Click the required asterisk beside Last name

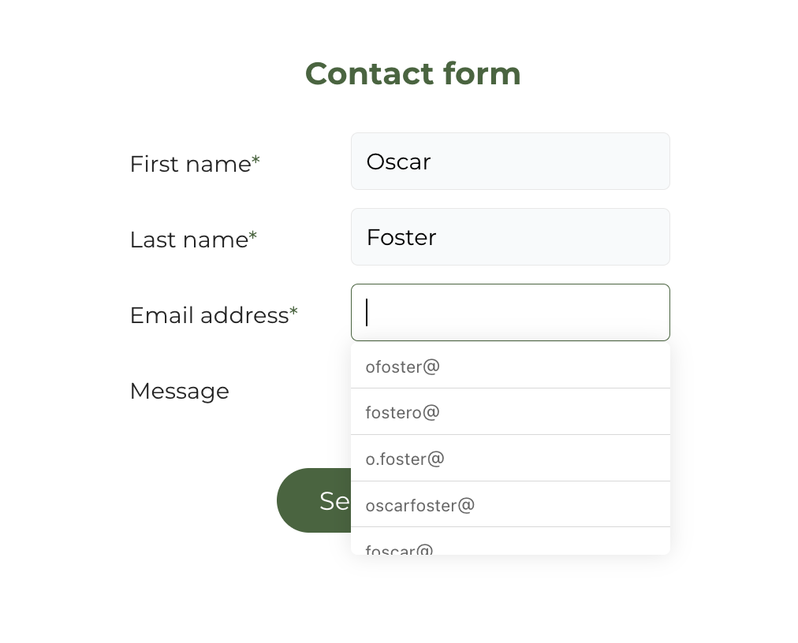pyautogui.click(x=253, y=236)
